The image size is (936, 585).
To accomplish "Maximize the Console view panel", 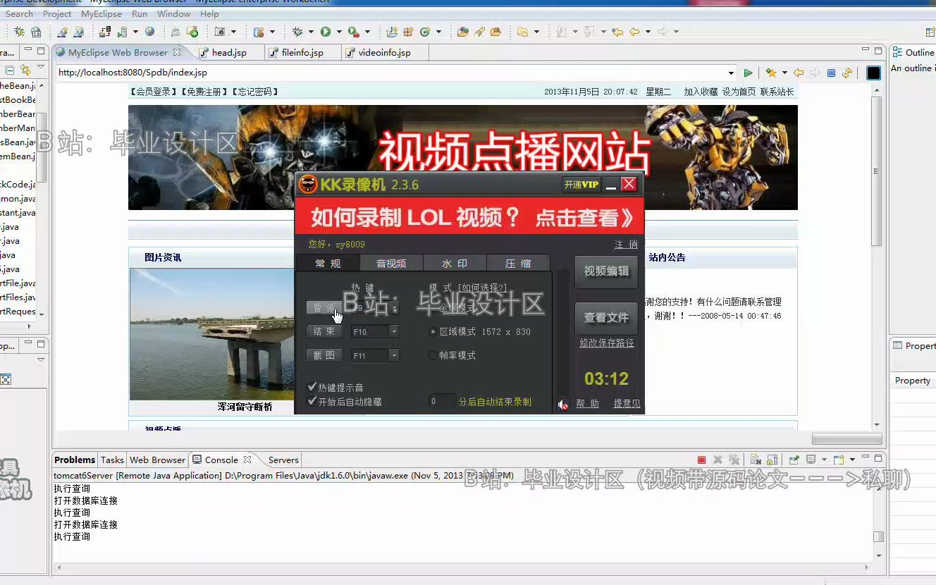I will click(878, 459).
